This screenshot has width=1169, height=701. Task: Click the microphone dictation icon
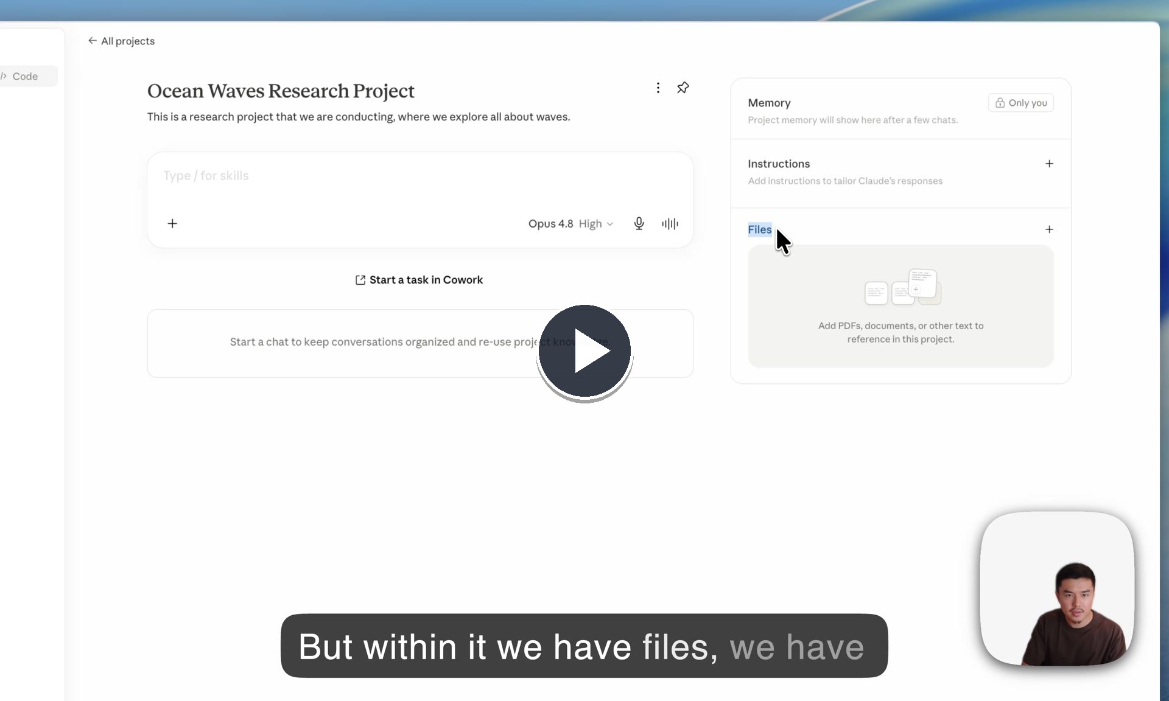click(639, 224)
